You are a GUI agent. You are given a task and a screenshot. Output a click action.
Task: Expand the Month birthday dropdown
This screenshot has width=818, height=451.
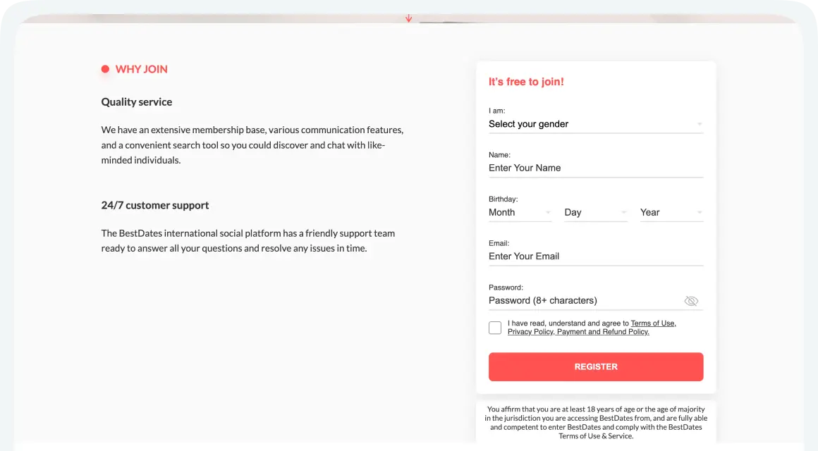tap(520, 212)
